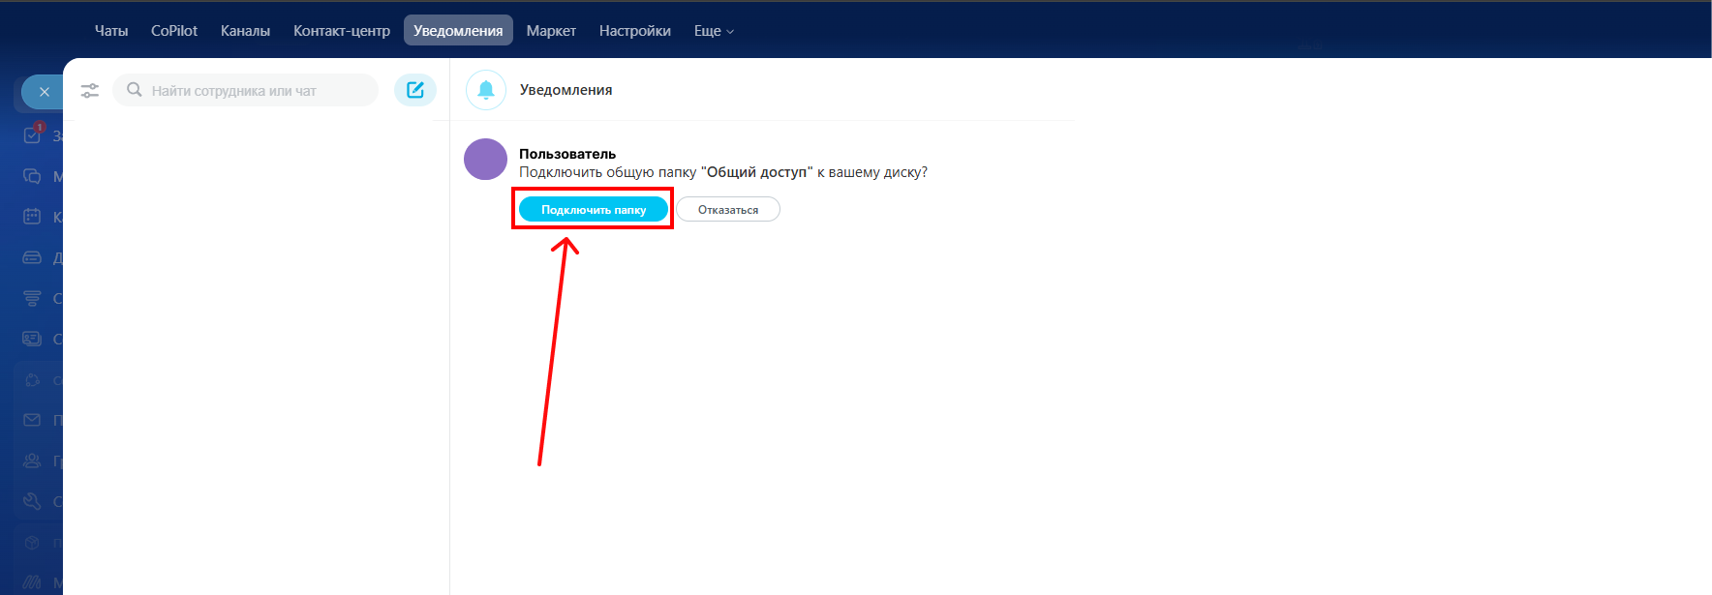Open the Disk drive icon in sidebar

click(x=32, y=257)
